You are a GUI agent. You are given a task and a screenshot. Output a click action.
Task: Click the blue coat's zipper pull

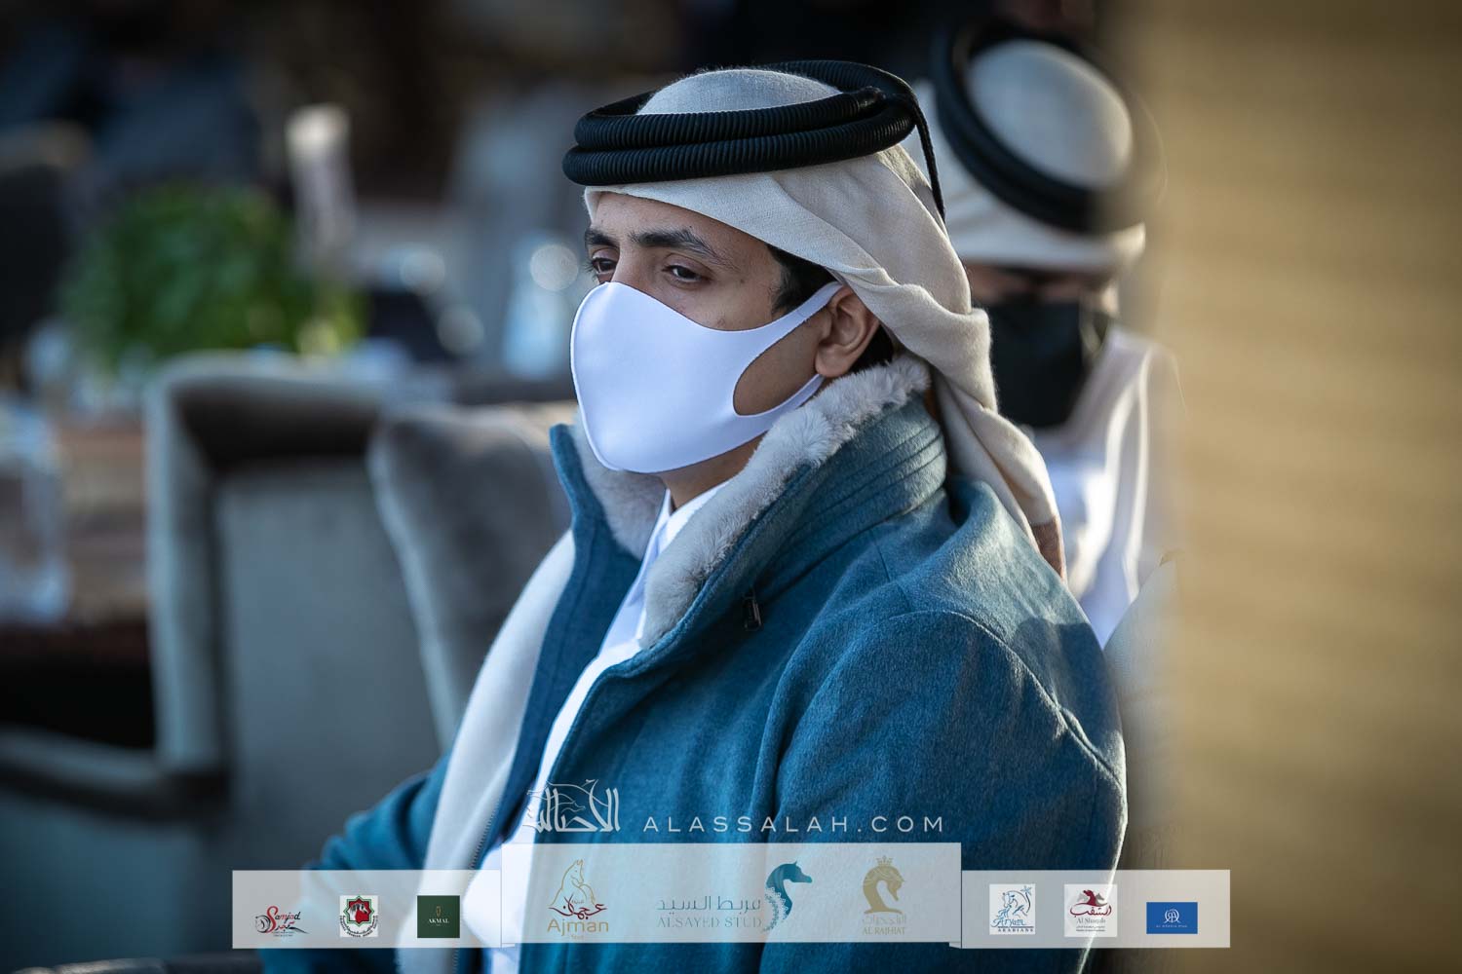coord(751,613)
